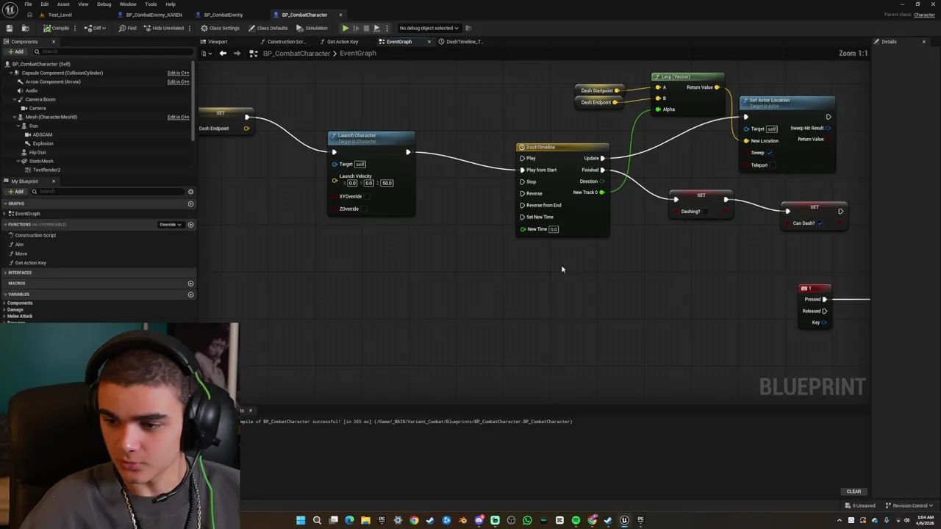Screen dimensions: 941x529
Task: Play the level in editor
Action: (345, 28)
